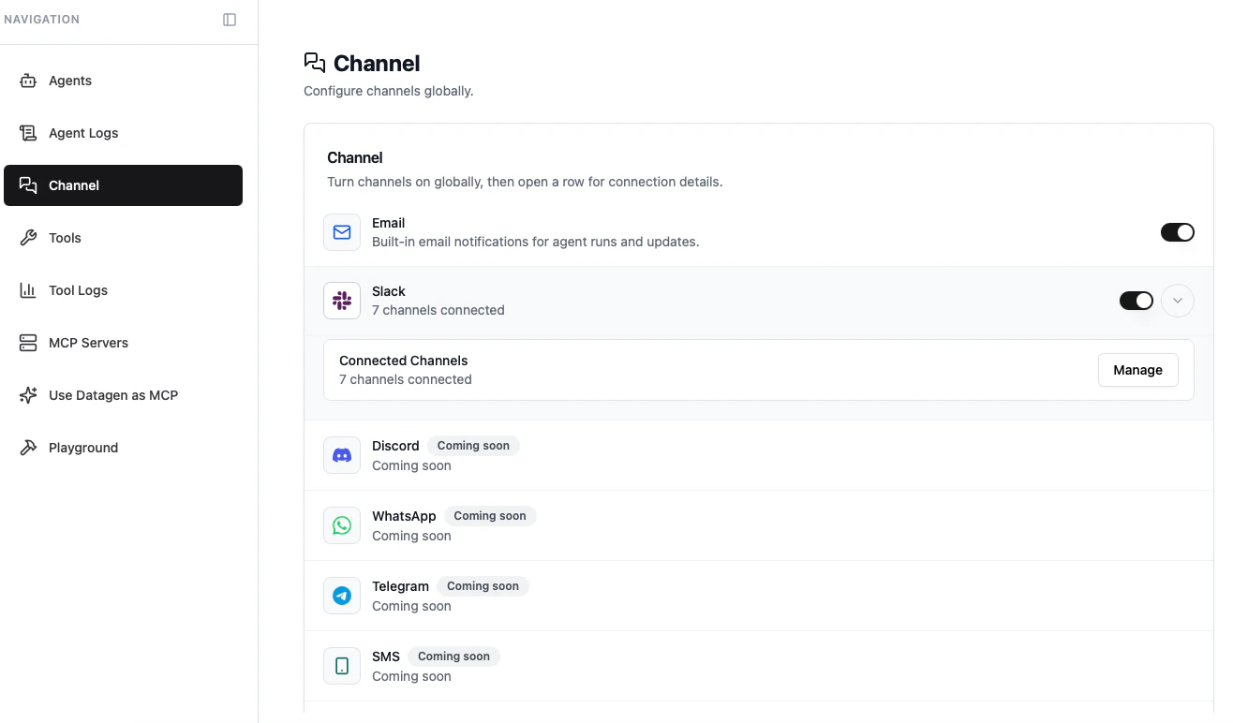Screen dimensions: 1233x723
Task: Click the WhatsApp Coming soon badge
Action: [490, 516]
